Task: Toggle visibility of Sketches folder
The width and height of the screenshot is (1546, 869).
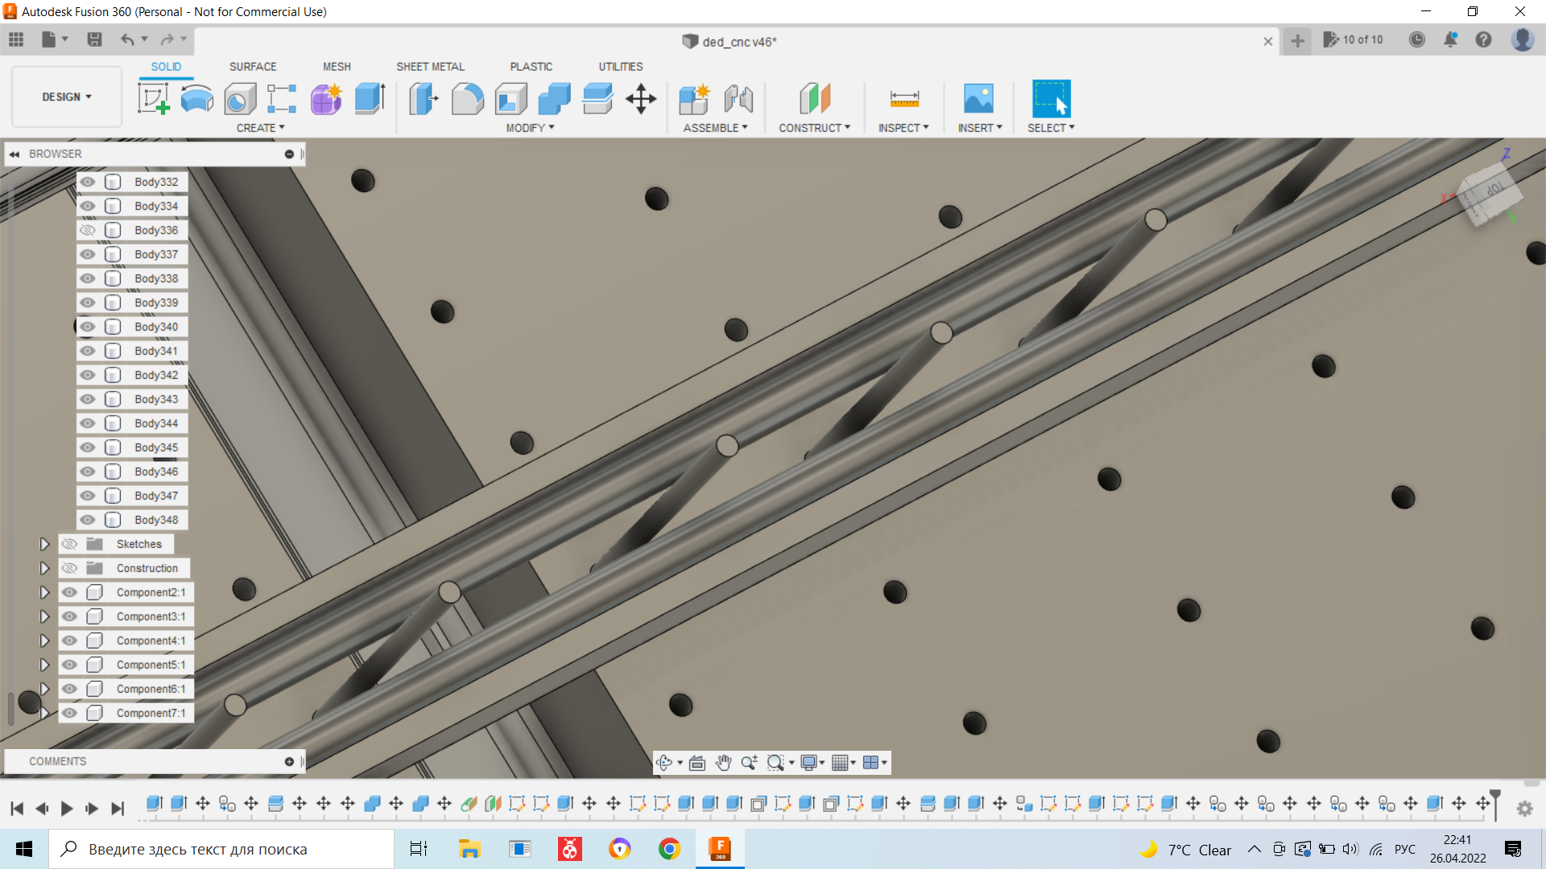Action: pos(70,544)
